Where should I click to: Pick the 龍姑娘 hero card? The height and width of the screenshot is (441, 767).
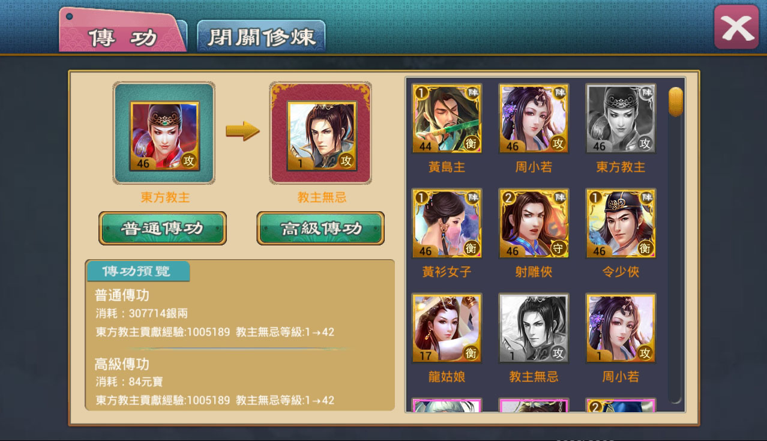click(x=447, y=328)
